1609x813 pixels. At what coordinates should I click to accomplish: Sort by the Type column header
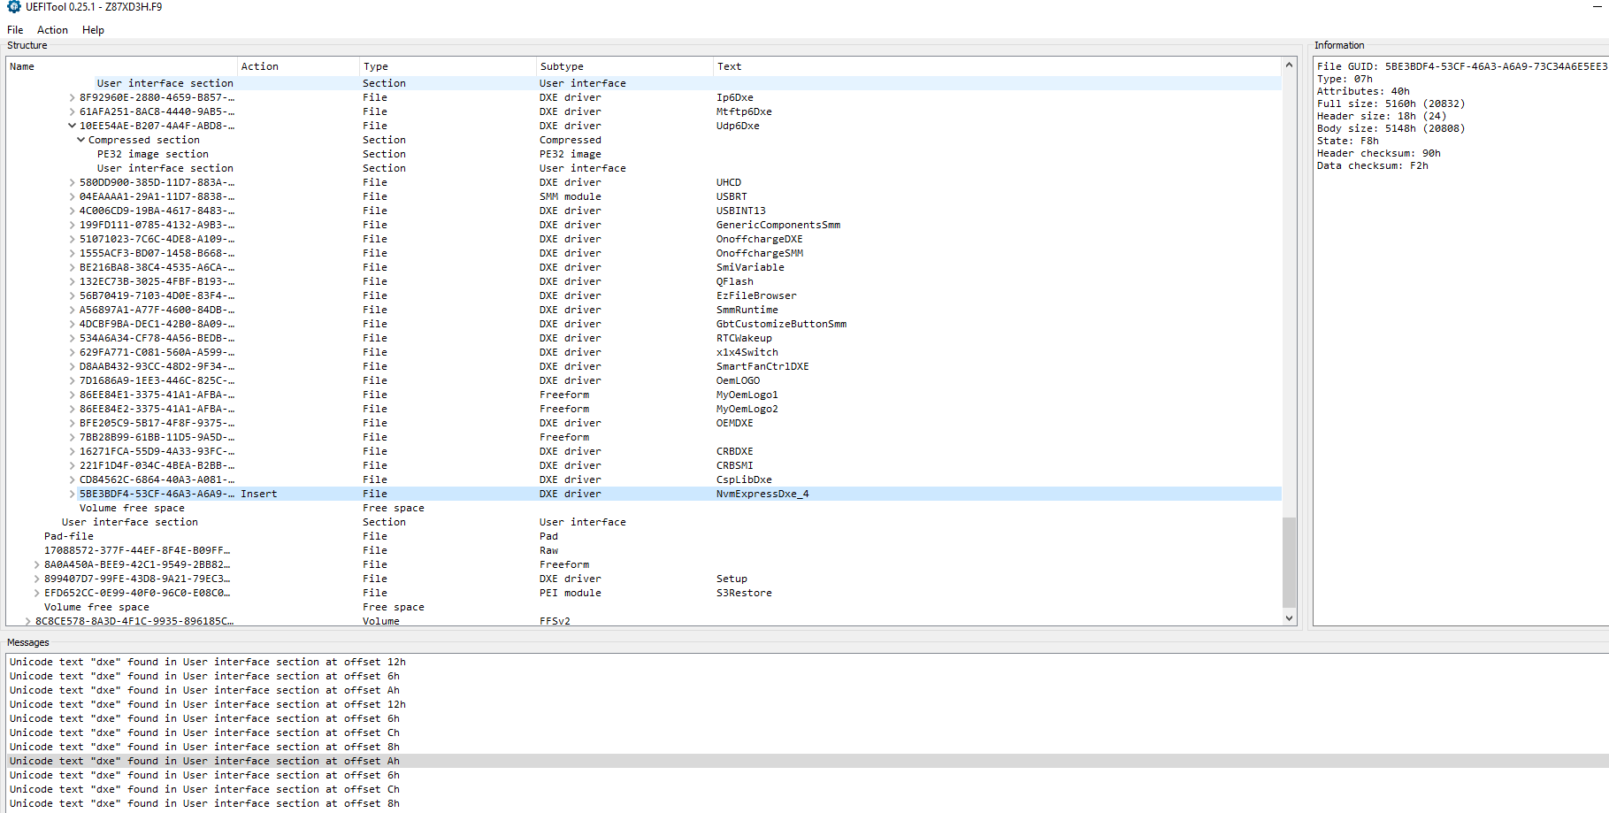[448, 66]
